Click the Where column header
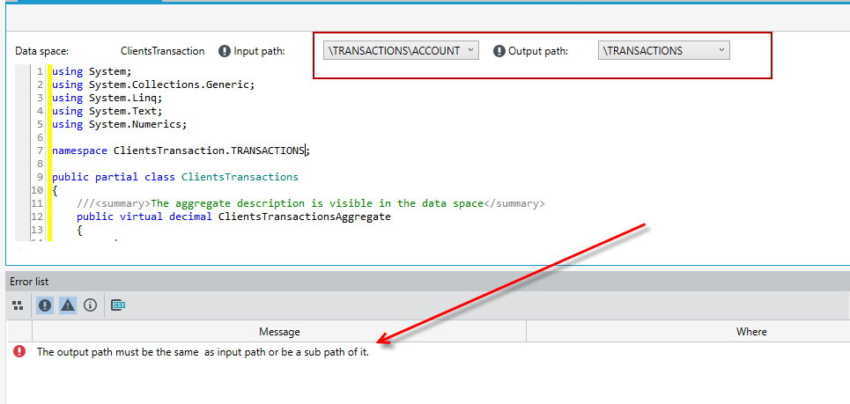This screenshot has width=850, height=404. pos(751,332)
